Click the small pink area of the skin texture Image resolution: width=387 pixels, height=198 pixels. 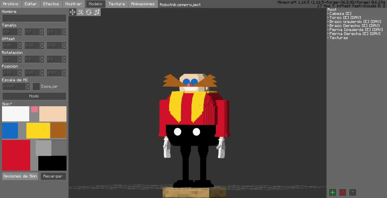click(35, 109)
